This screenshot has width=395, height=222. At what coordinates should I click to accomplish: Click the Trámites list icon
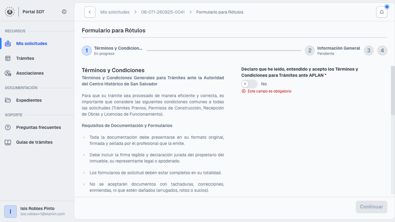[8, 58]
